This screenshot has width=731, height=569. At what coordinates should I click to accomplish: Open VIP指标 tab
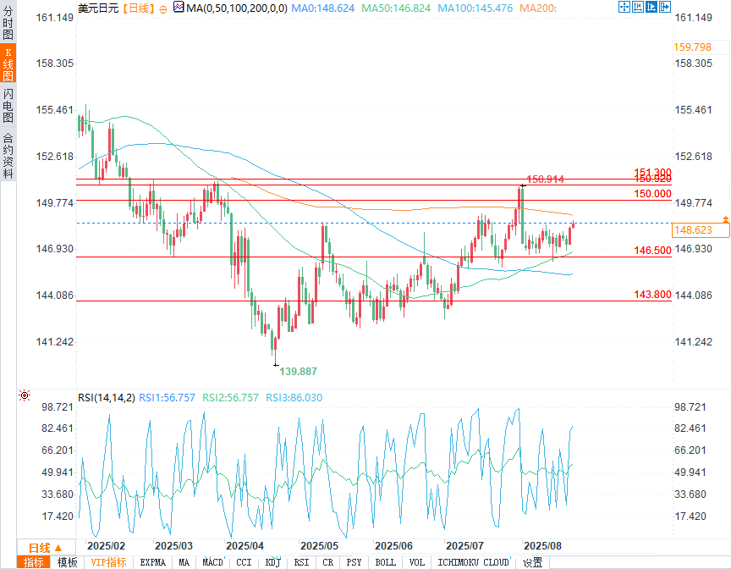pyautogui.click(x=108, y=562)
